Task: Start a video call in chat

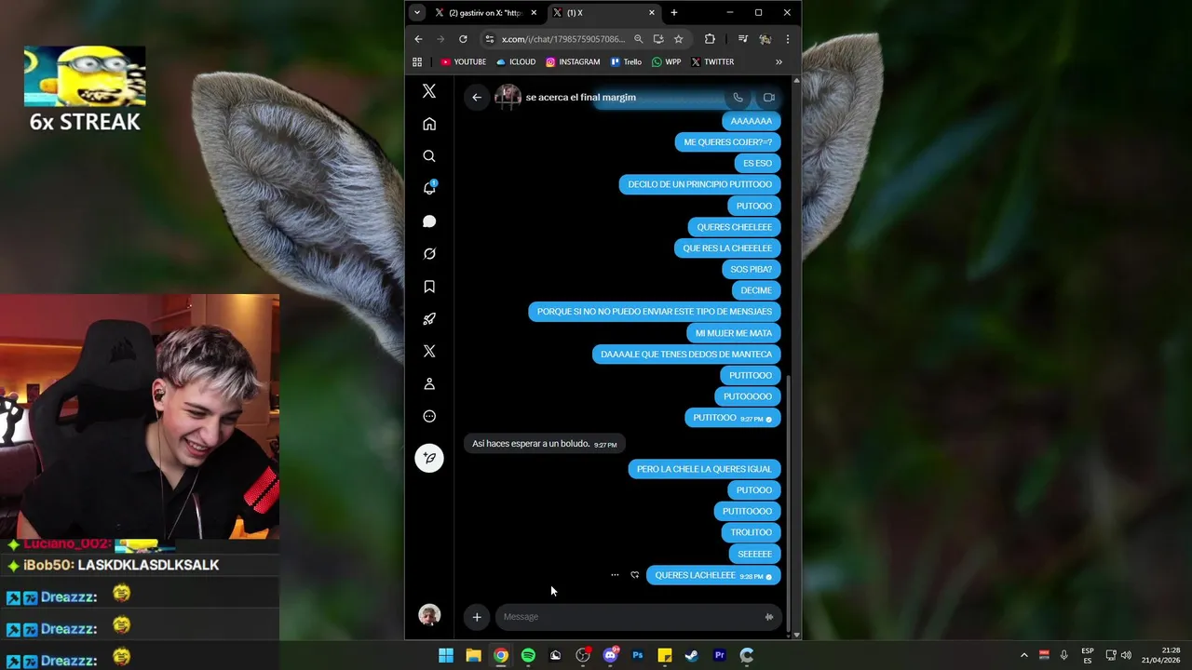Action: coord(769,97)
